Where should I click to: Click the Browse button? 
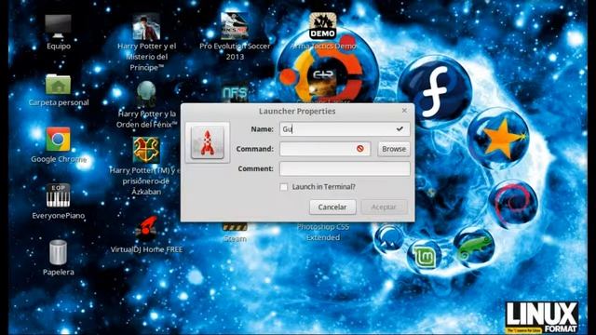[x=394, y=149]
